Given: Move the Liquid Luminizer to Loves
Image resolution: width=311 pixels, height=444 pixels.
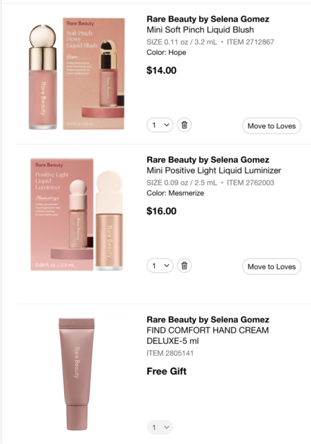Looking at the screenshot, I should 272,266.
